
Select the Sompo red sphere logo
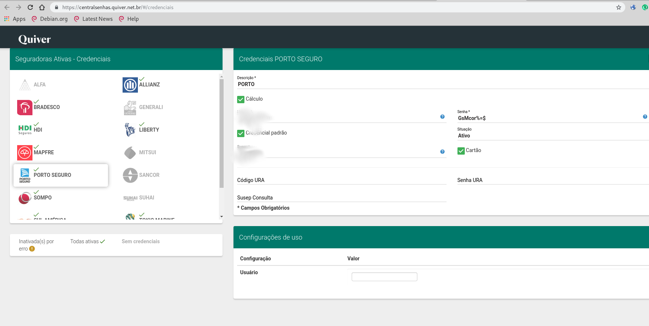25,198
